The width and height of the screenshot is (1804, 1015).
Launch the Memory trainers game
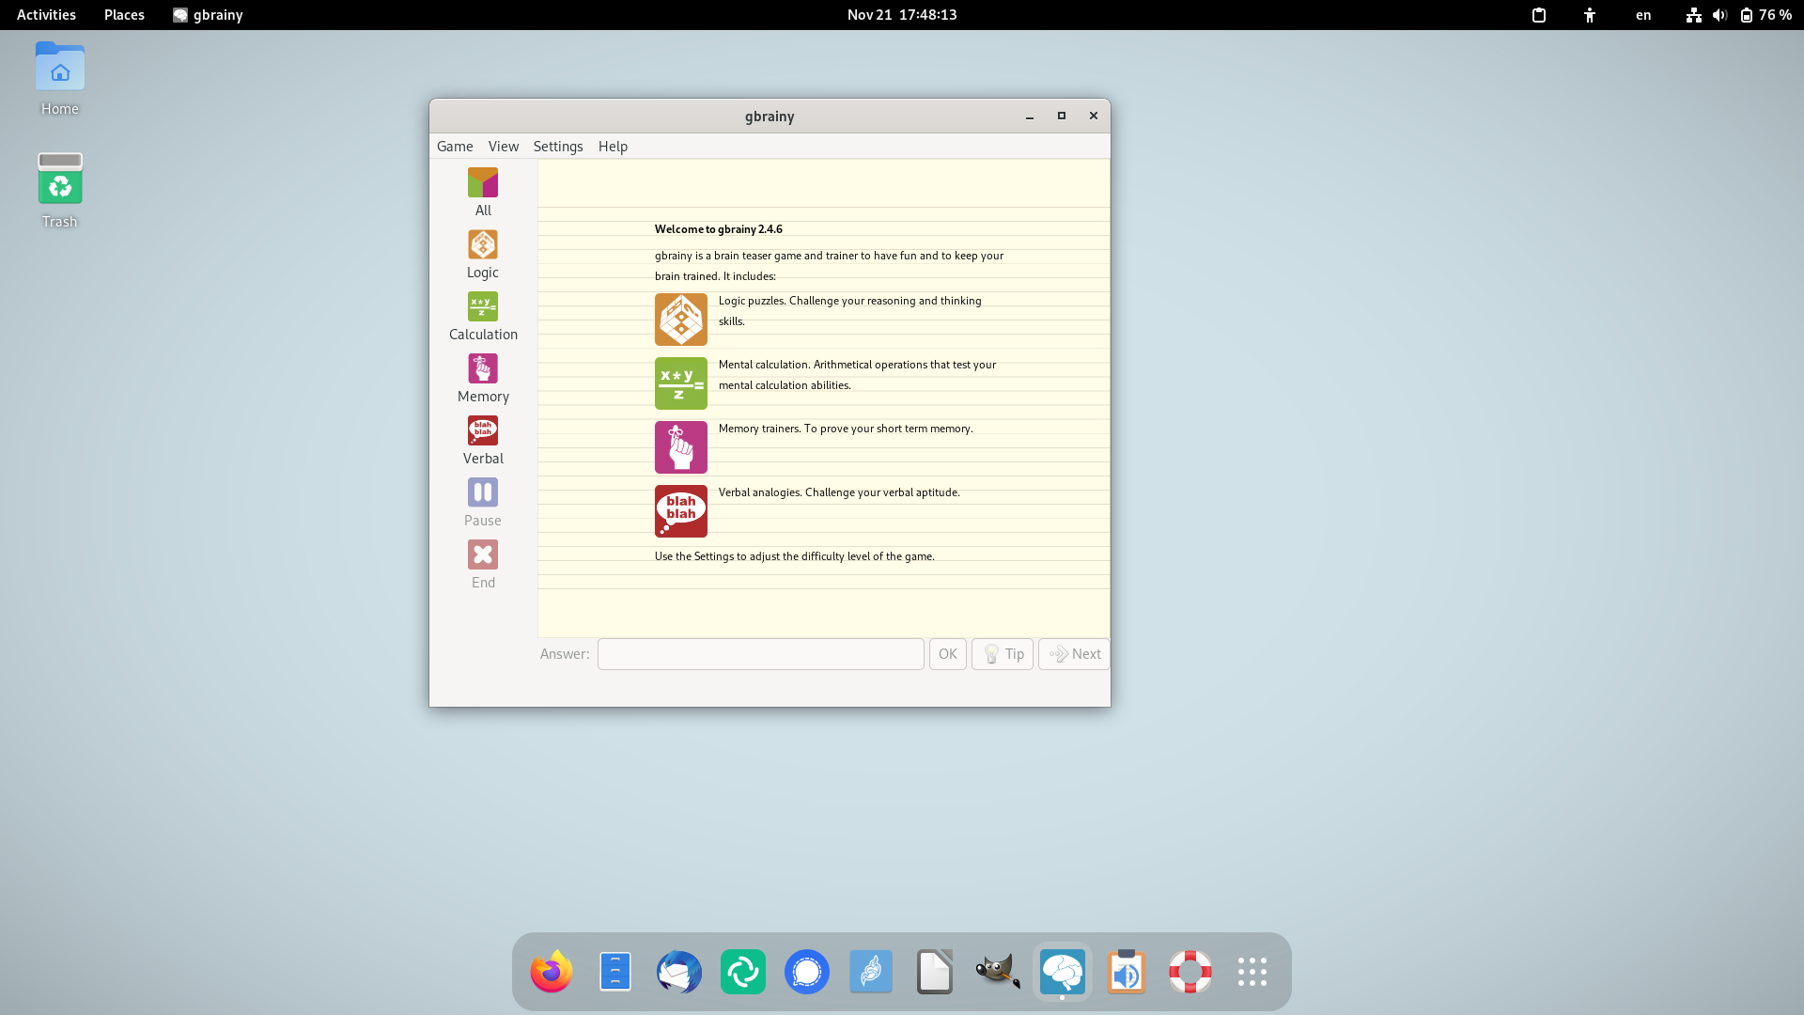pos(483,378)
